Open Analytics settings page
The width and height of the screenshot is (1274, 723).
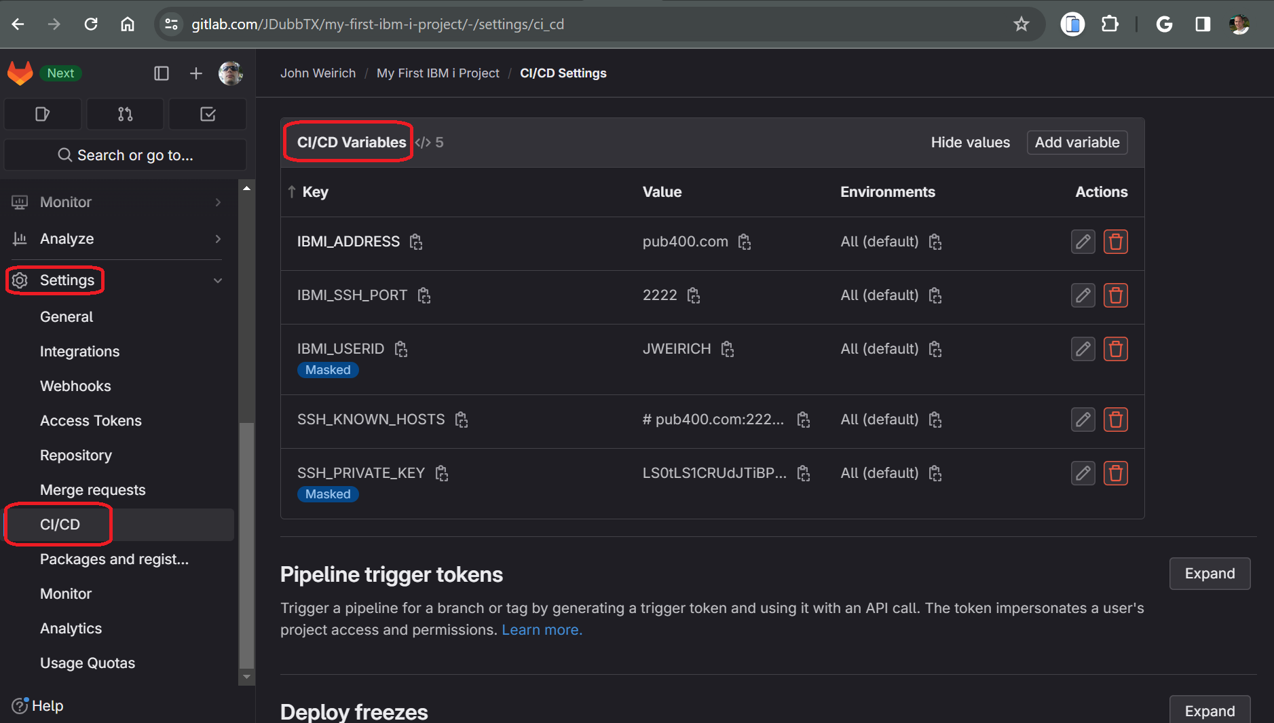(71, 629)
